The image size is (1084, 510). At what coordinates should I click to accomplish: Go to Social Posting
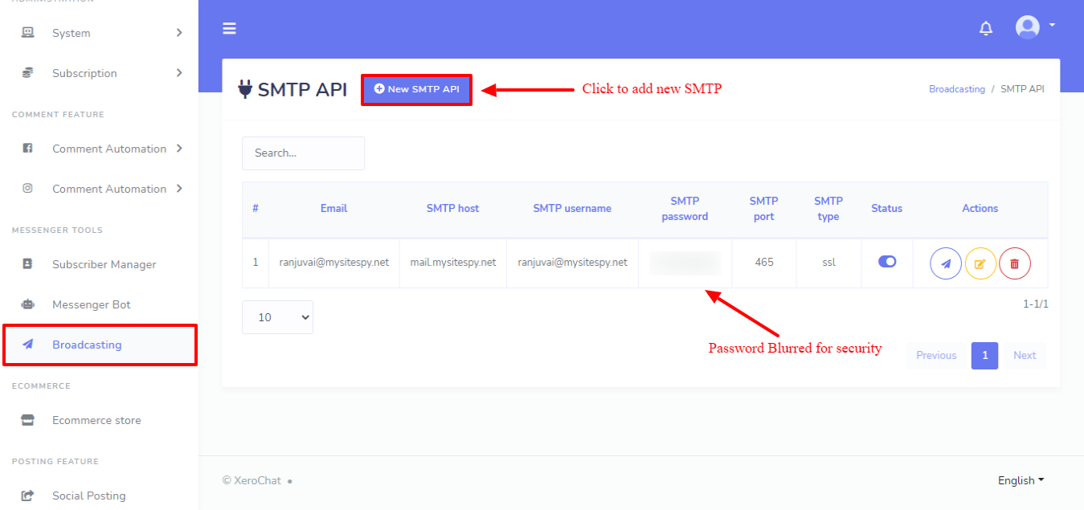coord(89,496)
